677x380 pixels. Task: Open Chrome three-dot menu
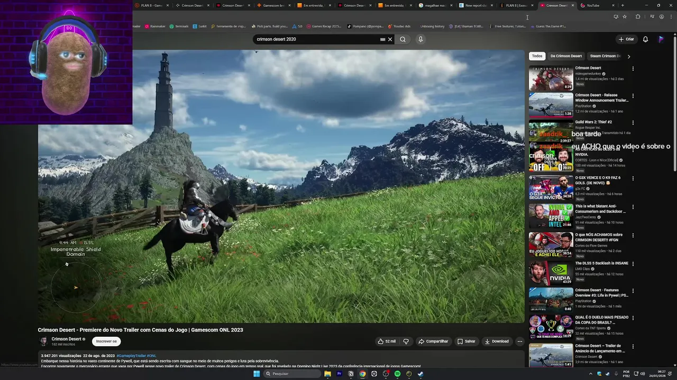tap(670, 16)
